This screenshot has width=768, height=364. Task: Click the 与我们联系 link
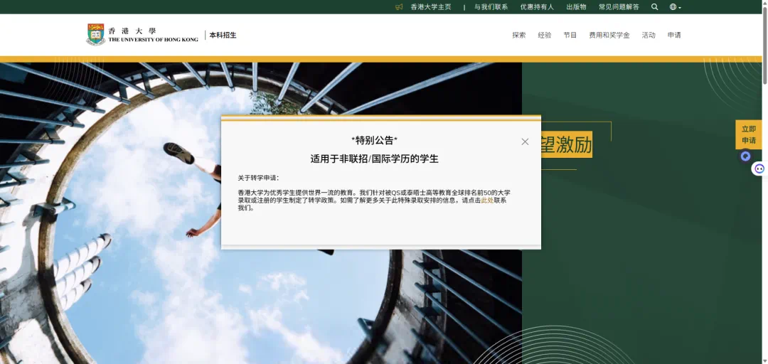[491, 7]
